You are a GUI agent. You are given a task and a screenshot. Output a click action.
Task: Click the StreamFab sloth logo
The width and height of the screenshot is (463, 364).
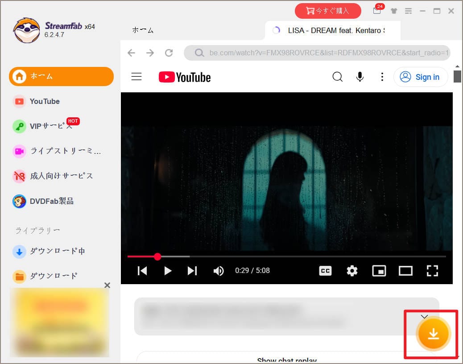[x=27, y=30]
